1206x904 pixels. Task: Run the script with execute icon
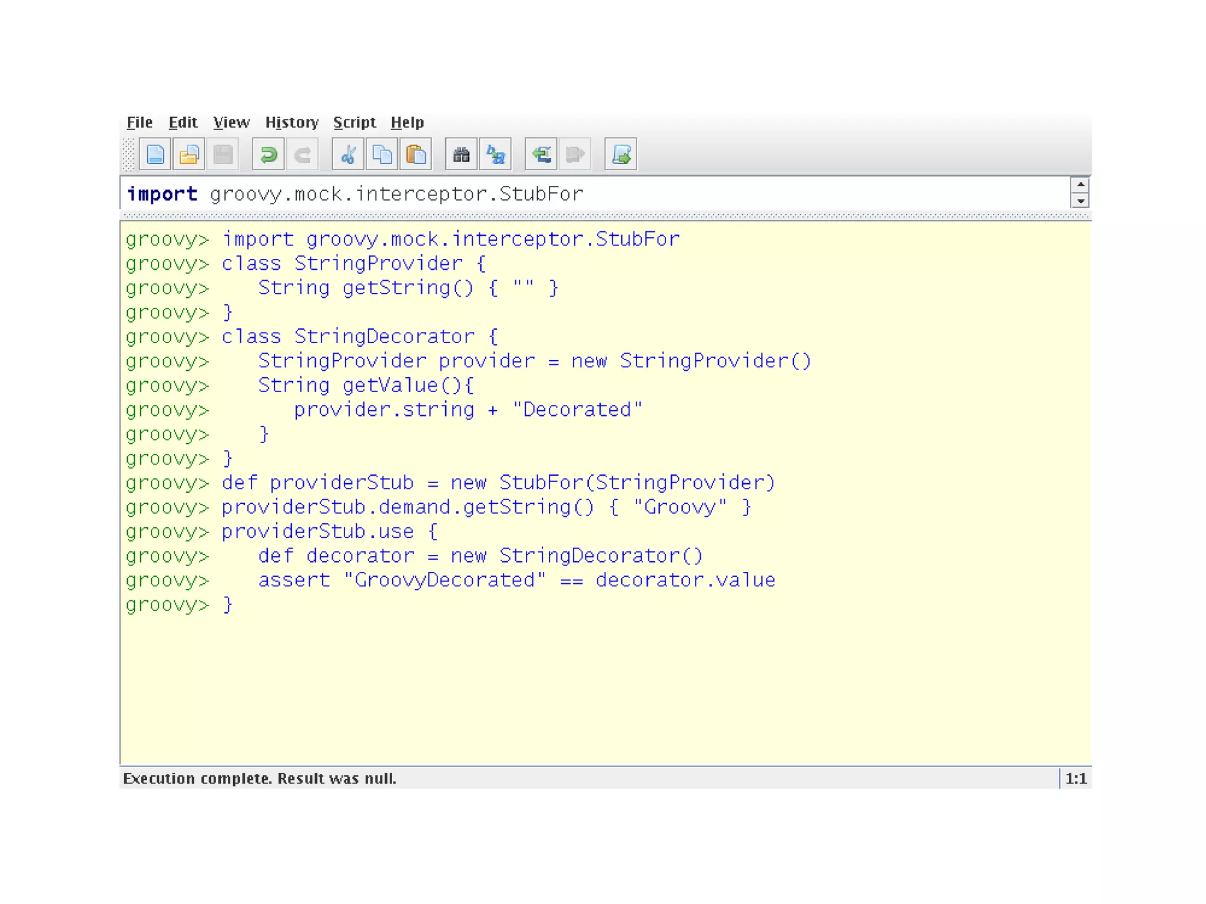(x=621, y=155)
